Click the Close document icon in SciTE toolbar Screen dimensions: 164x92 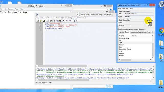pos(47,21)
